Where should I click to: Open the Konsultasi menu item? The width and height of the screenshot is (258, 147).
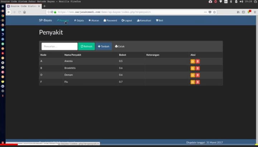pos(144,20)
